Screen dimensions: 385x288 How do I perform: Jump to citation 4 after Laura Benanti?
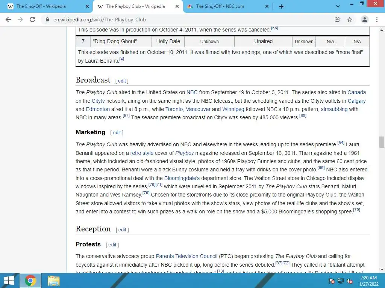(121, 59)
